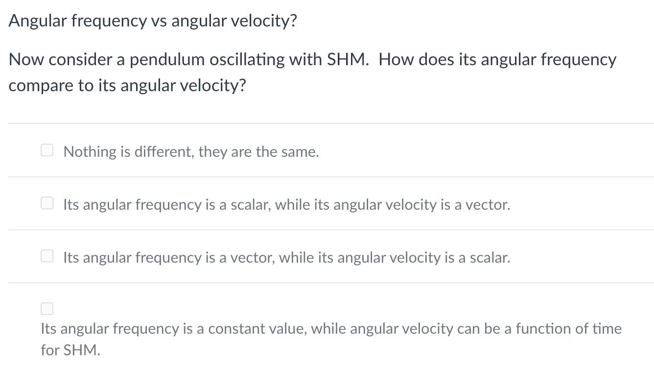Image resolution: width=654 pixels, height=391 pixels.
Task: Tick the checkbox for the constant value answer
Action: pos(47,309)
